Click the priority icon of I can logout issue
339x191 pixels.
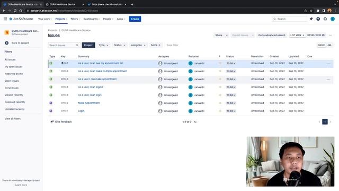pos(220,87)
